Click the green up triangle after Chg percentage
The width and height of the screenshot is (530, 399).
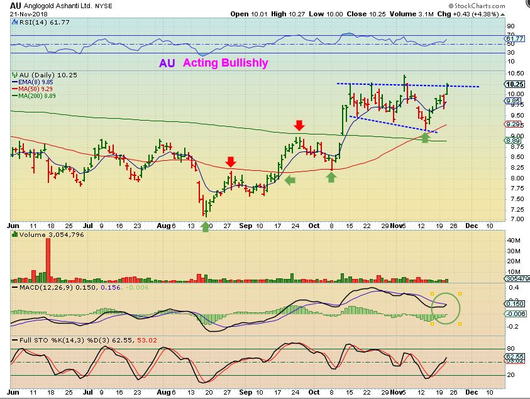[x=503, y=14]
